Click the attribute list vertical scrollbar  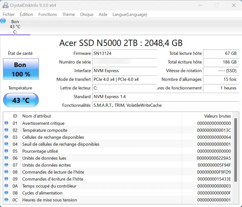[x=236, y=152]
